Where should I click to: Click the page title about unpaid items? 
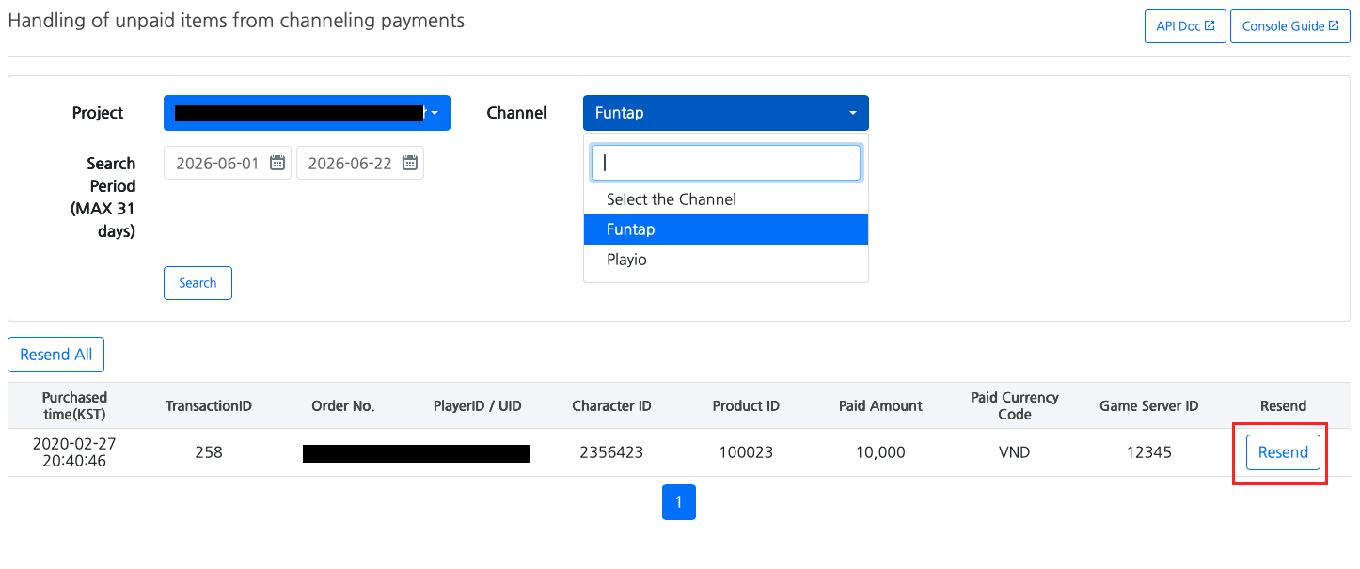(x=236, y=20)
